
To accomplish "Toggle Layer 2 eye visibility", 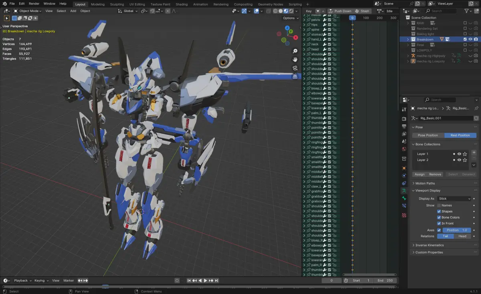I will 459,160.
